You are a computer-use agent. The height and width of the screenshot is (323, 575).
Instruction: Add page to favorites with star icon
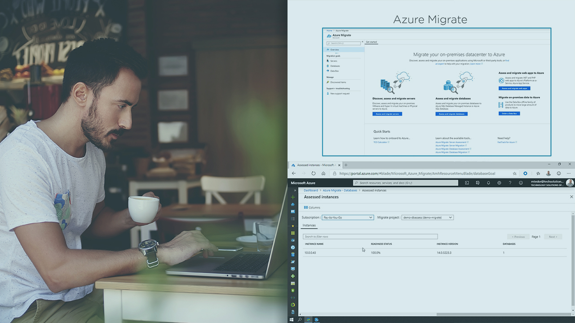pyautogui.click(x=514, y=173)
